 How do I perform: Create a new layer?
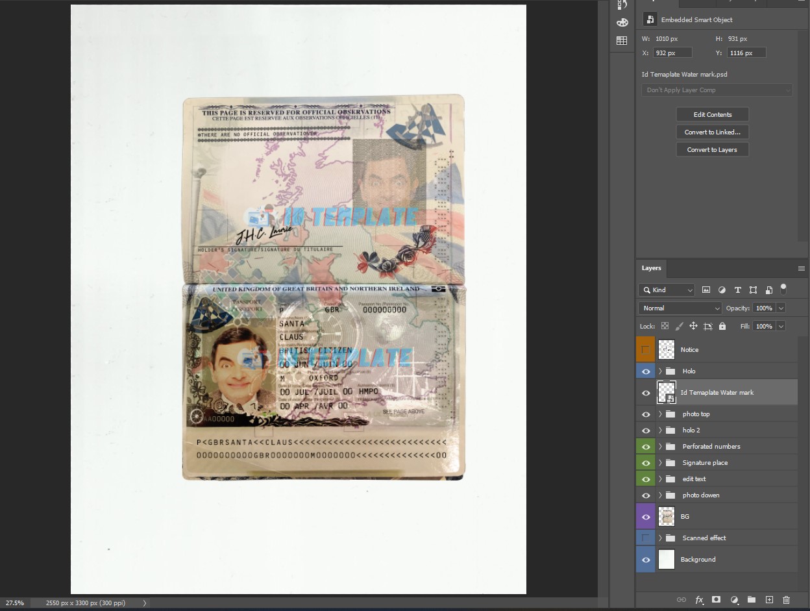click(769, 600)
